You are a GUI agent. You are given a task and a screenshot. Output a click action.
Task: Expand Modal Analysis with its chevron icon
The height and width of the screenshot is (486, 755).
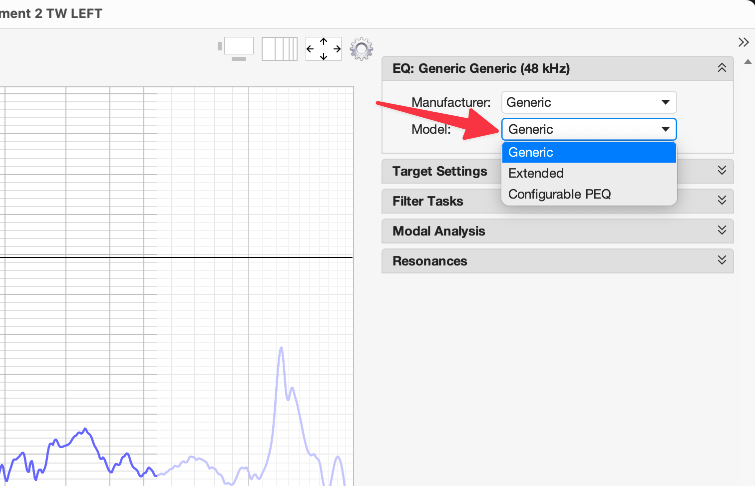(722, 231)
